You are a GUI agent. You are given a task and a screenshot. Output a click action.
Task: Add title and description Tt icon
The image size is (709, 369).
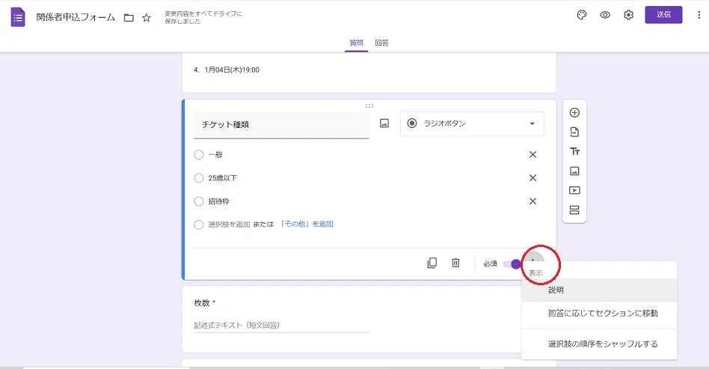[x=574, y=152]
